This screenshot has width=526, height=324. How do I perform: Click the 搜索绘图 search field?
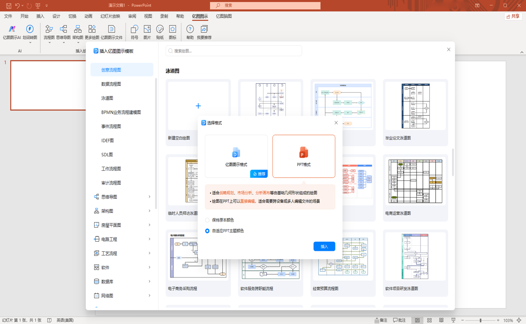234,51
